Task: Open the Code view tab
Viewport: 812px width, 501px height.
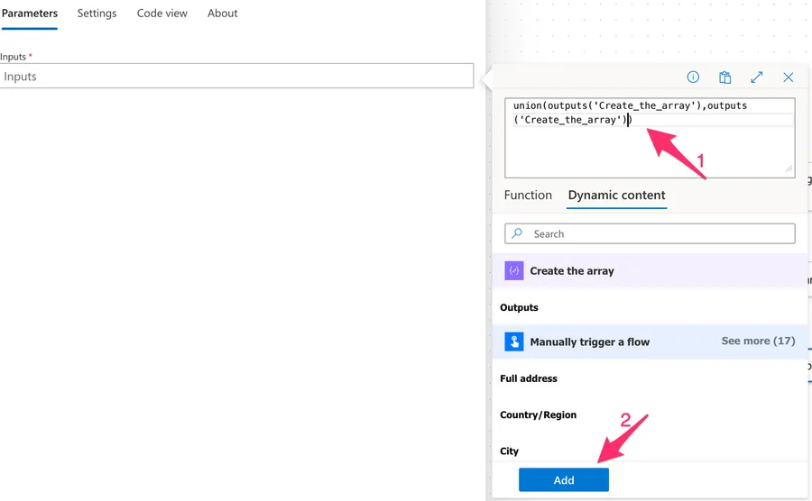Action: (x=162, y=14)
